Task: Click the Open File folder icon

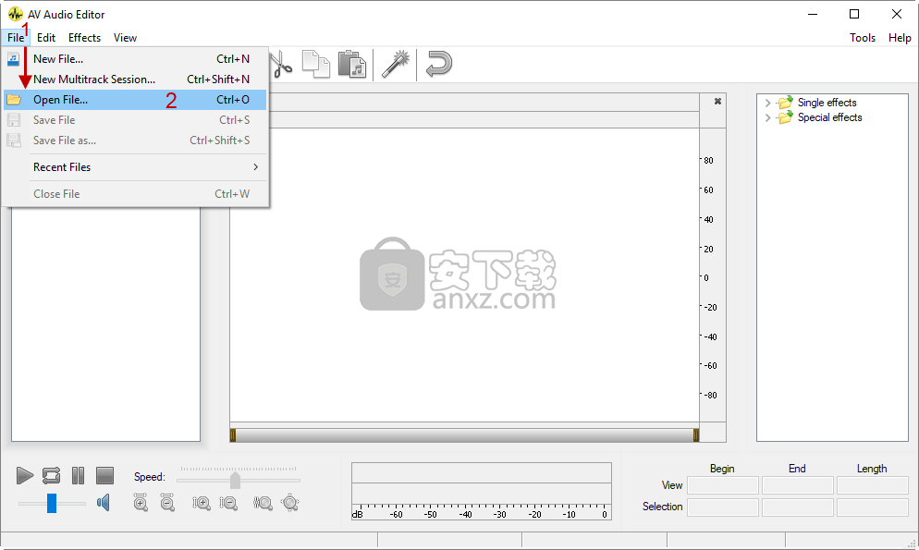Action: (14, 100)
